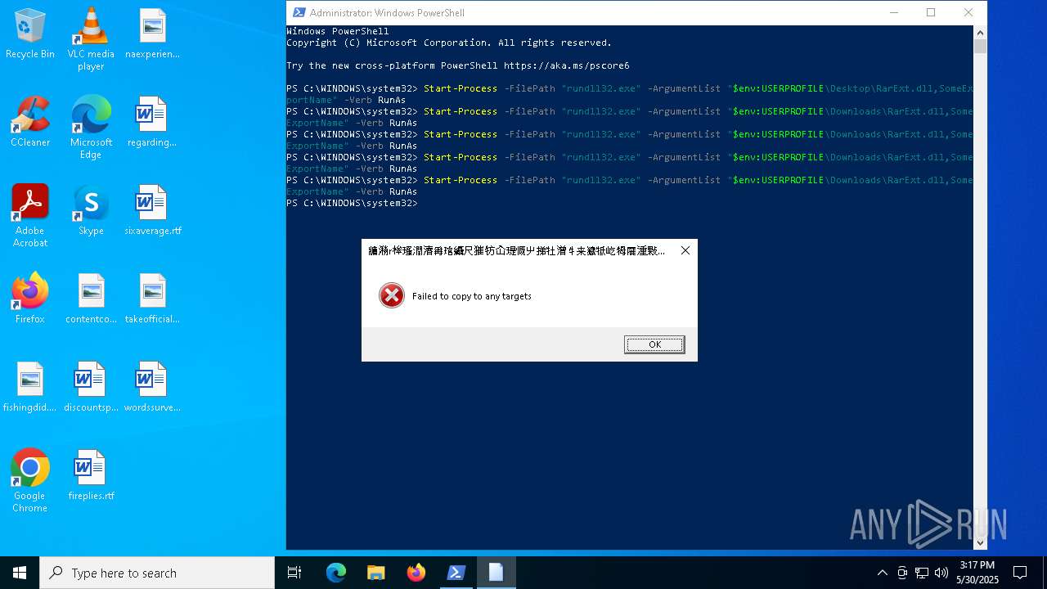This screenshot has height=589, width=1047.
Task: Open the volume tray icon
Action: coord(941,573)
